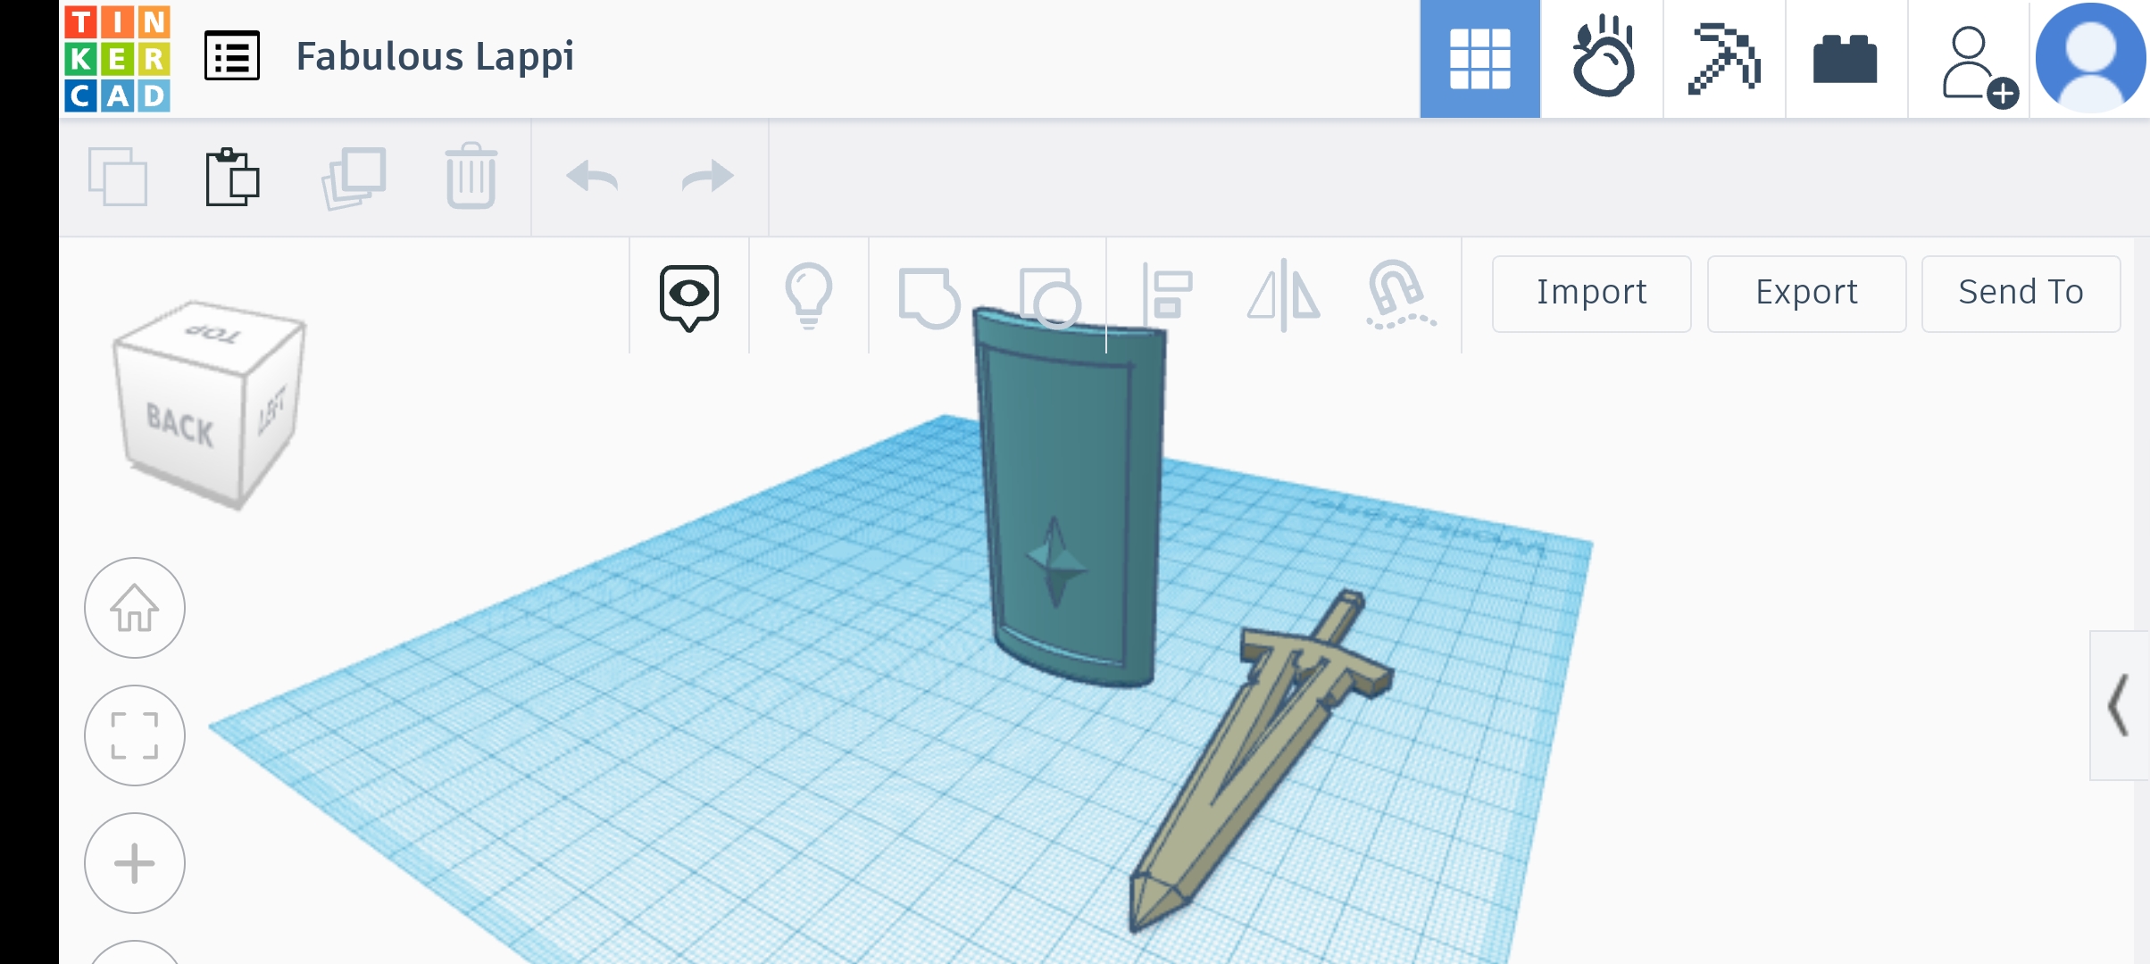The image size is (2150, 964).
Task: Show all hidden shapes lightbulb
Action: click(809, 295)
